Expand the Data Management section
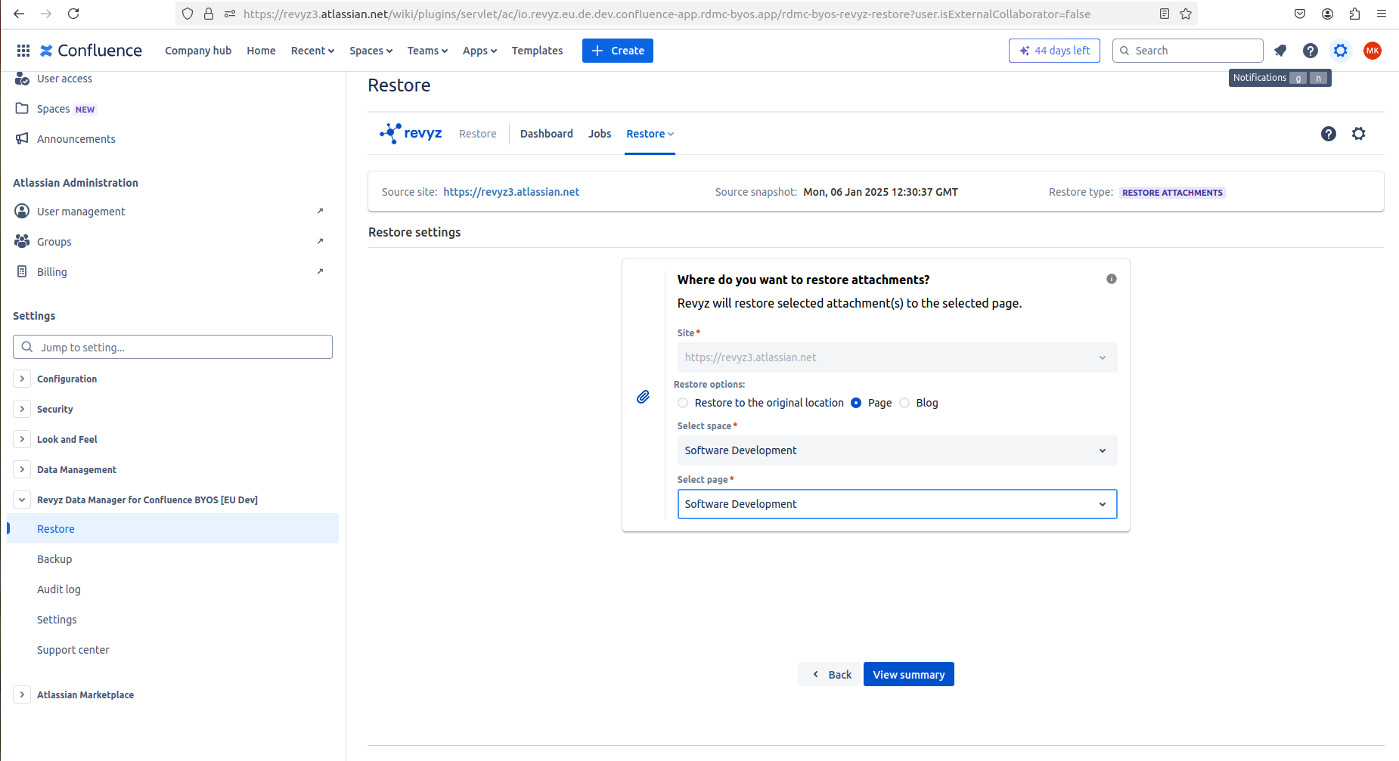 pos(22,469)
